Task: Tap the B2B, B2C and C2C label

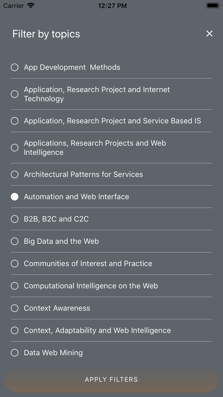Action: click(56, 219)
